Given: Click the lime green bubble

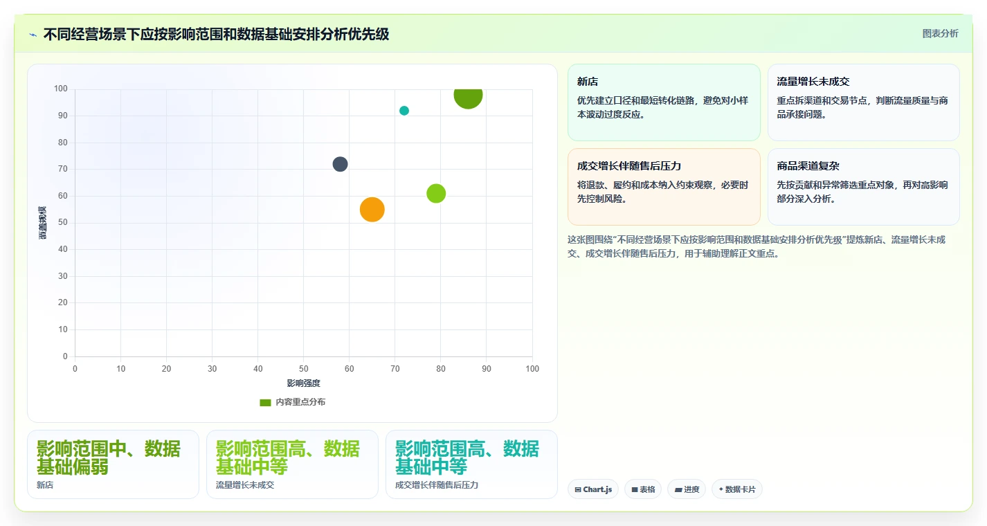Looking at the screenshot, I should [x=436, y=194].
